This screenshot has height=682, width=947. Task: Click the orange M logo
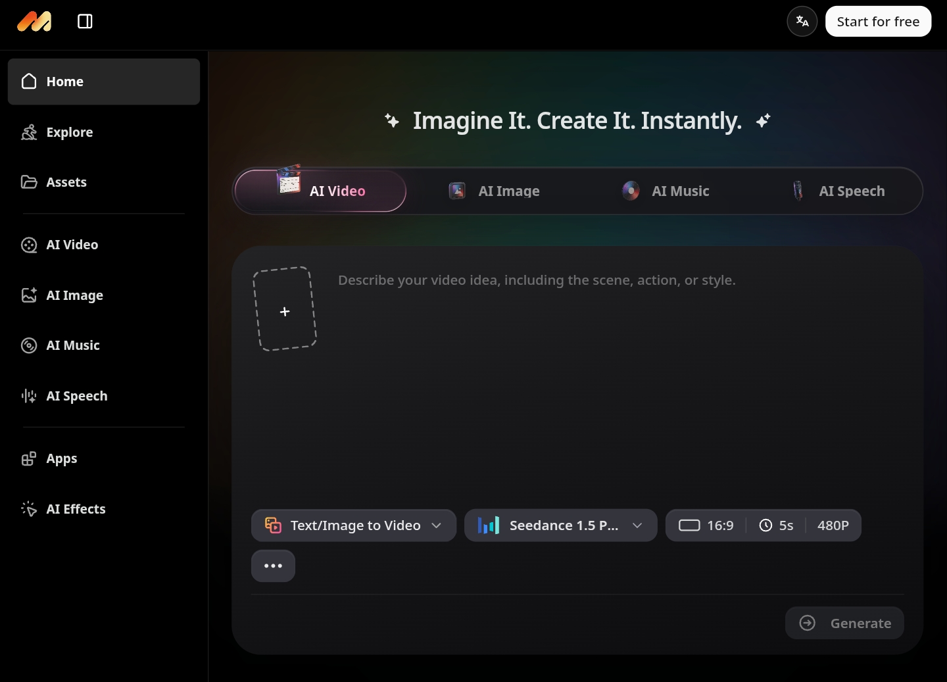click(x=34, y=22)
